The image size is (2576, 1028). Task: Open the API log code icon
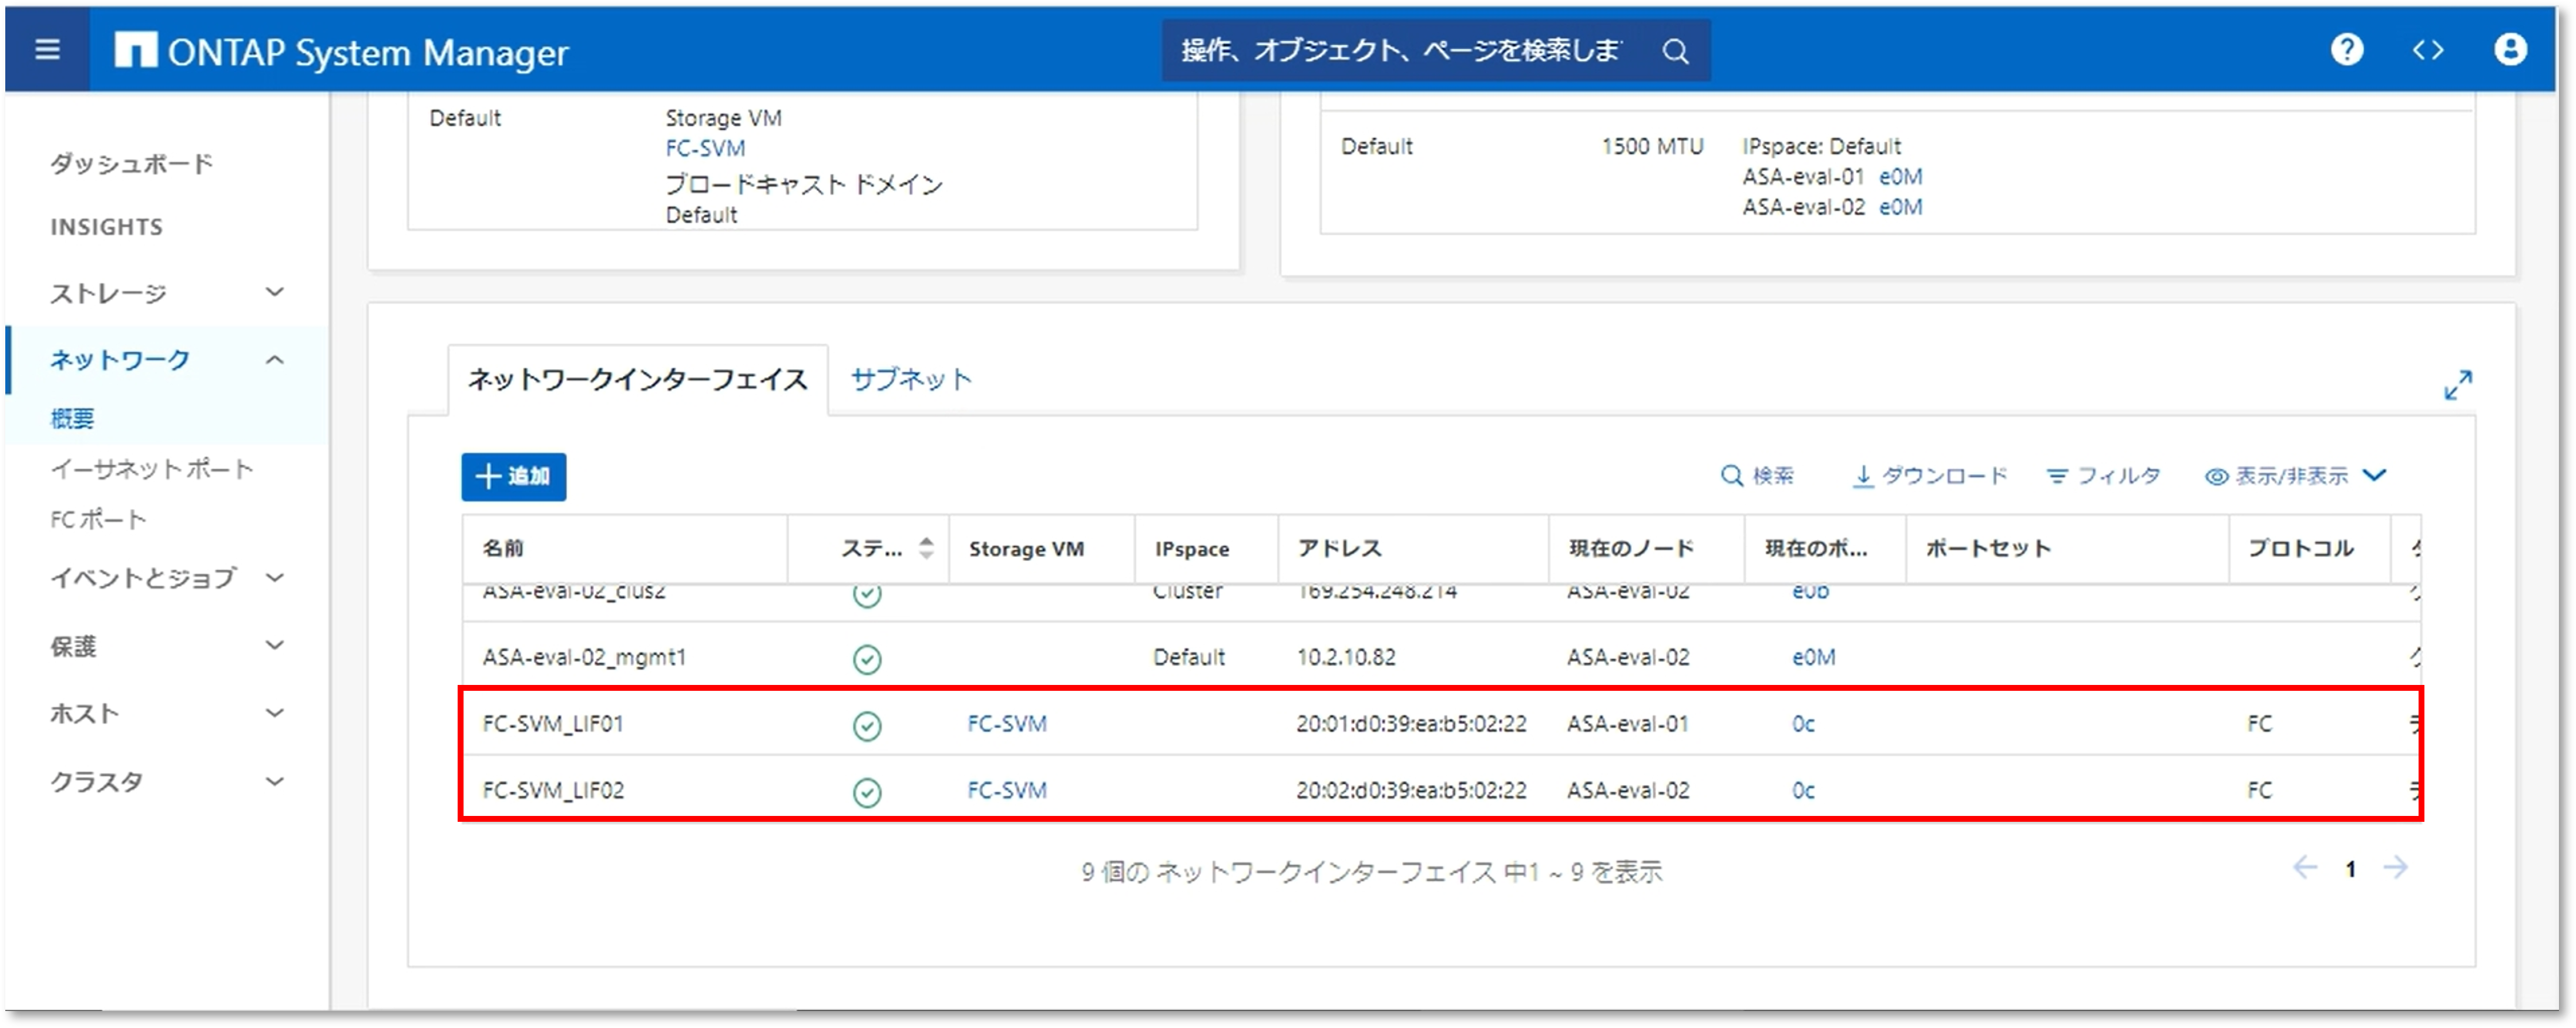click(x=2428, y=50)
